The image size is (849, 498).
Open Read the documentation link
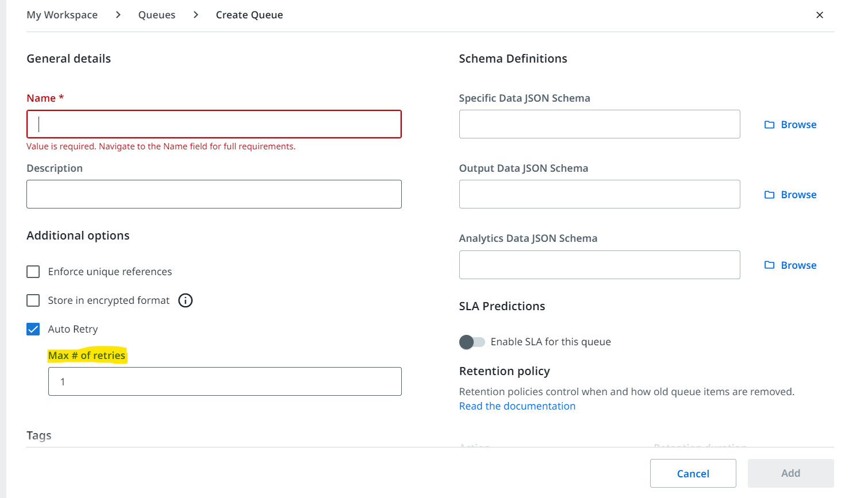(517, 406)
